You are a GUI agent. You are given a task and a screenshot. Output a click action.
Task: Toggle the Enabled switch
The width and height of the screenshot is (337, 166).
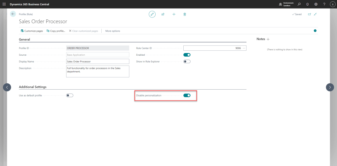[187, 55]
